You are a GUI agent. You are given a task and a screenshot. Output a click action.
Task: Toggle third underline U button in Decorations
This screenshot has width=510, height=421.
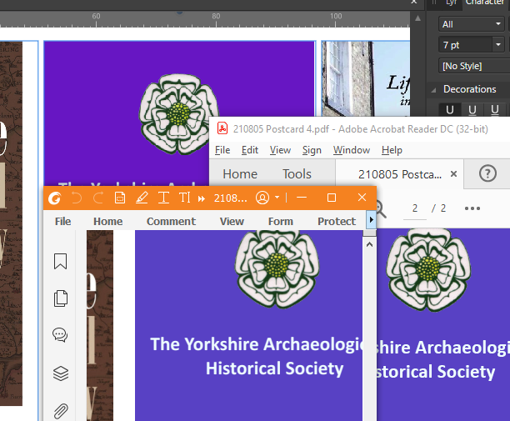[x=495, y=110]
